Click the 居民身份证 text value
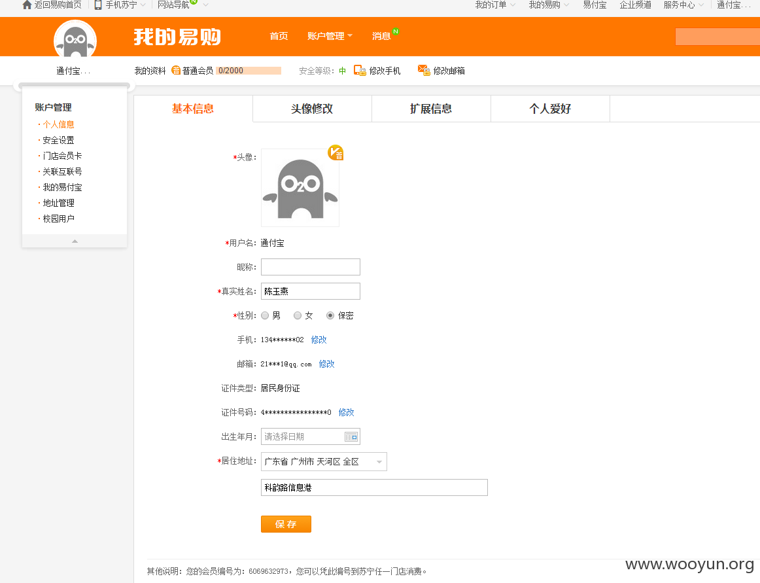Image resolution: width=760 pixels, height=583 pixels. tap(280, 388)
